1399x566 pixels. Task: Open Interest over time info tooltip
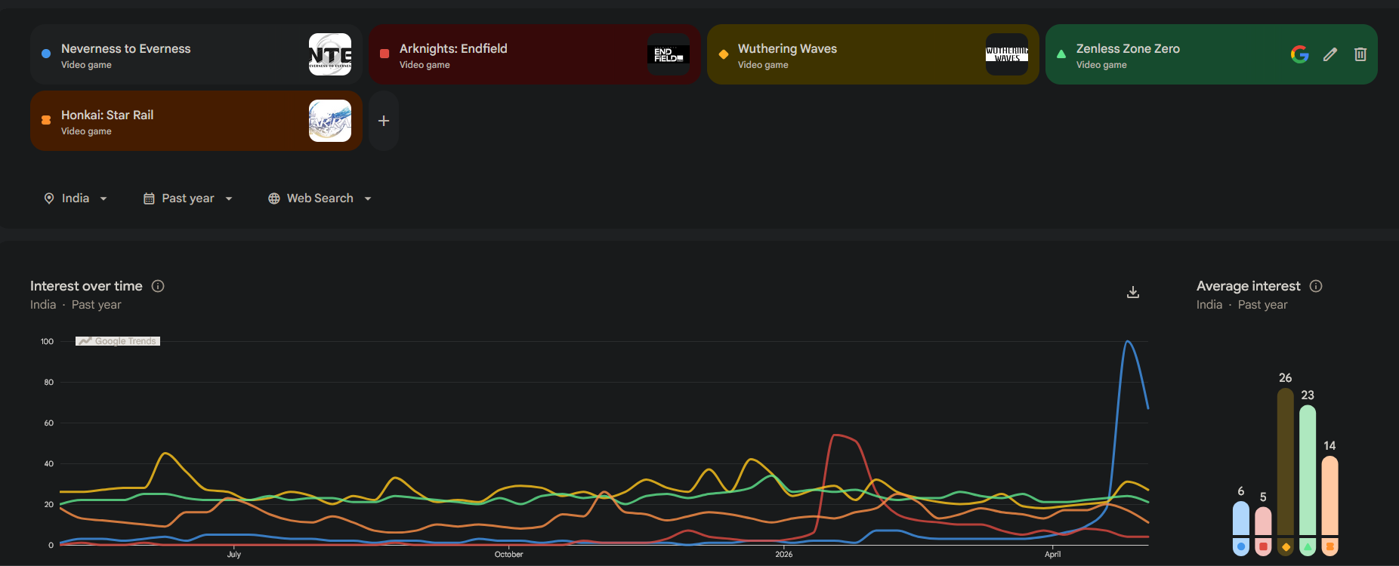pyautogui.click(x=158, y=286)
